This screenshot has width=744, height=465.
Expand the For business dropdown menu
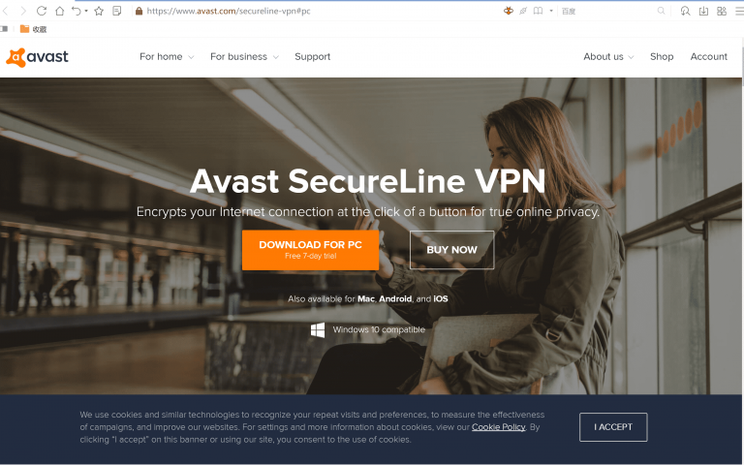(x=244, y=56)
